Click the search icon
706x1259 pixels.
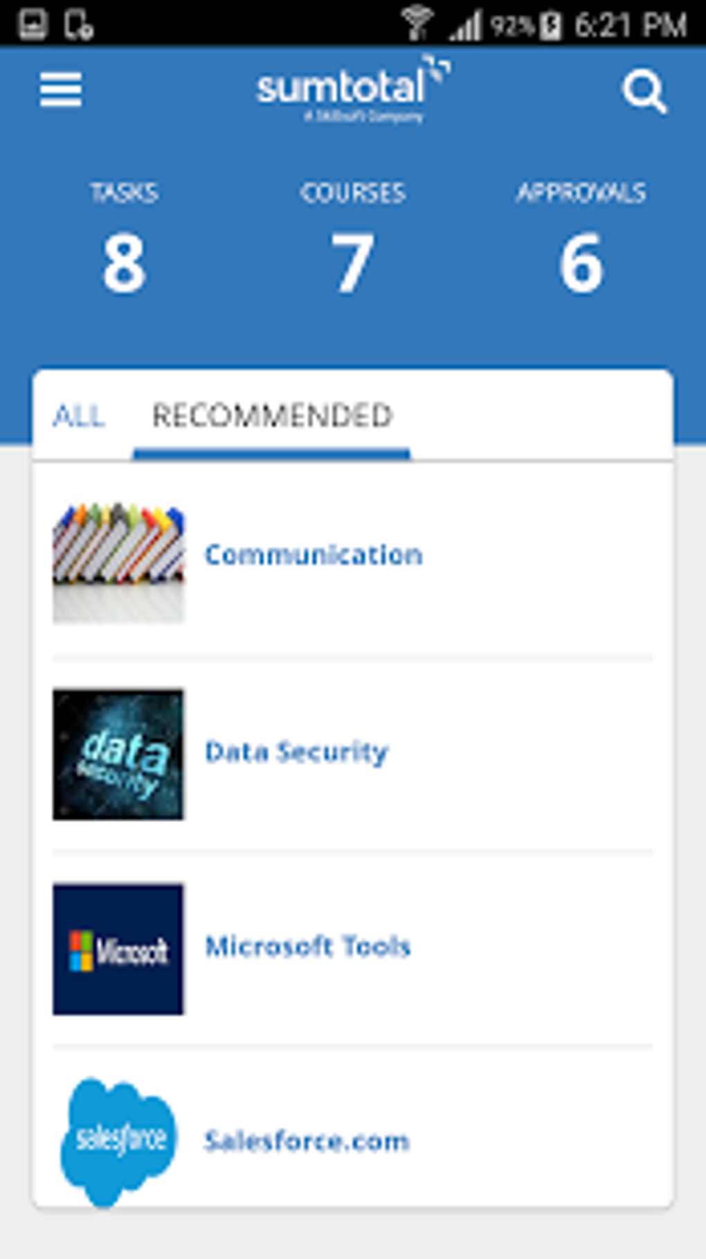(x=644, y=91)
